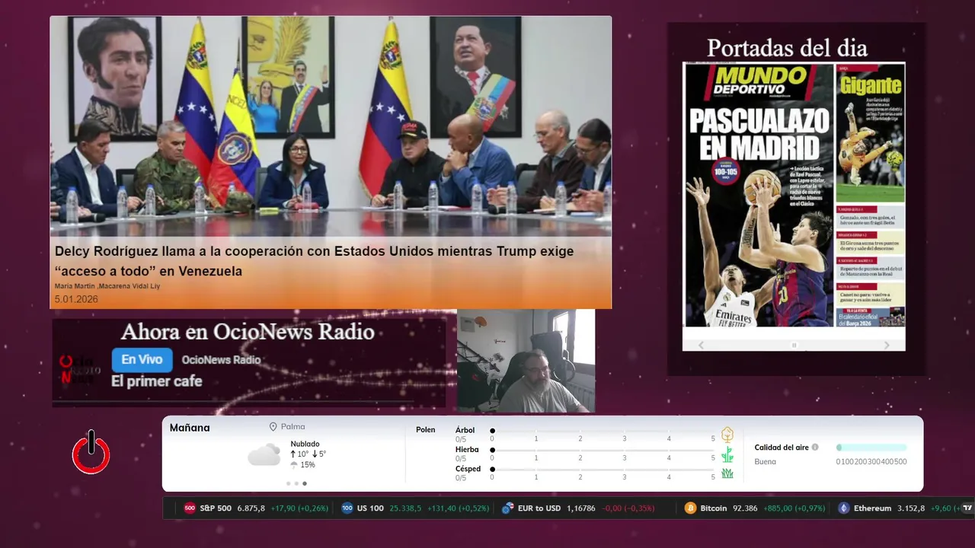Click the air quality index bar
The height and width of the screenshot is (548, 975).
[x=871, y=448]
